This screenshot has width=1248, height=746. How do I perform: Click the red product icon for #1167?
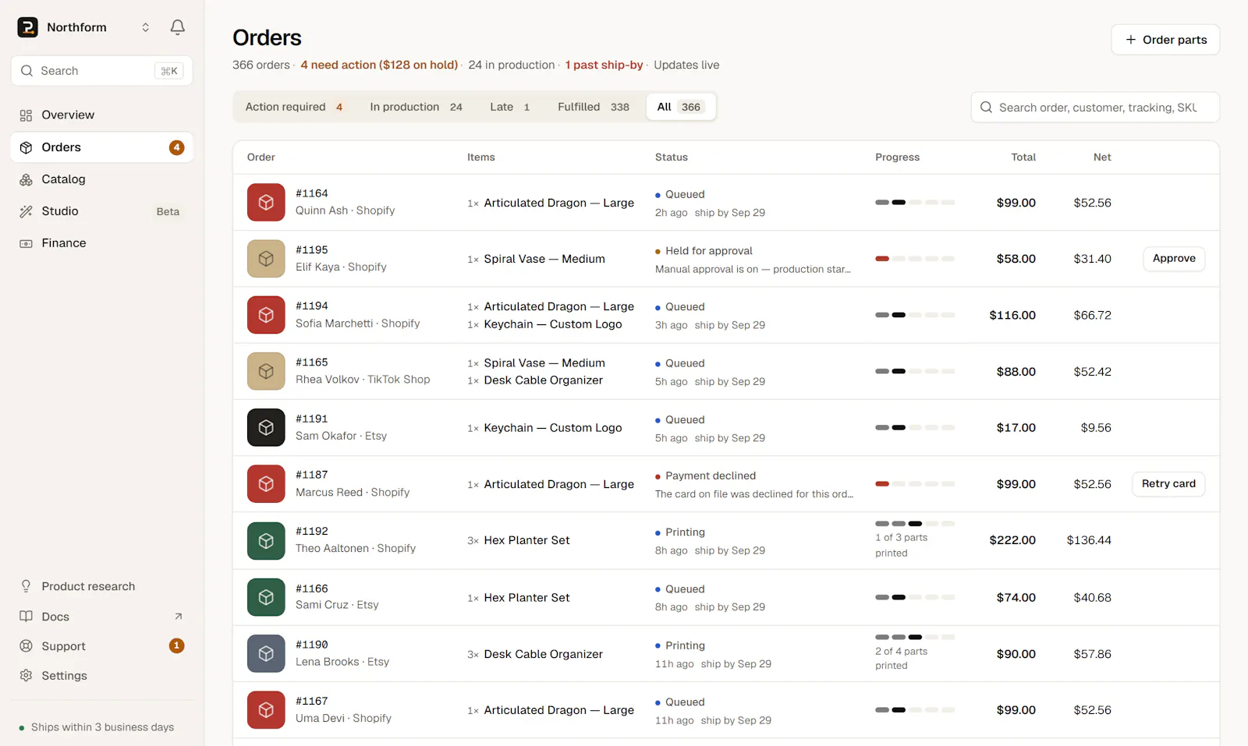pos(266,710)
